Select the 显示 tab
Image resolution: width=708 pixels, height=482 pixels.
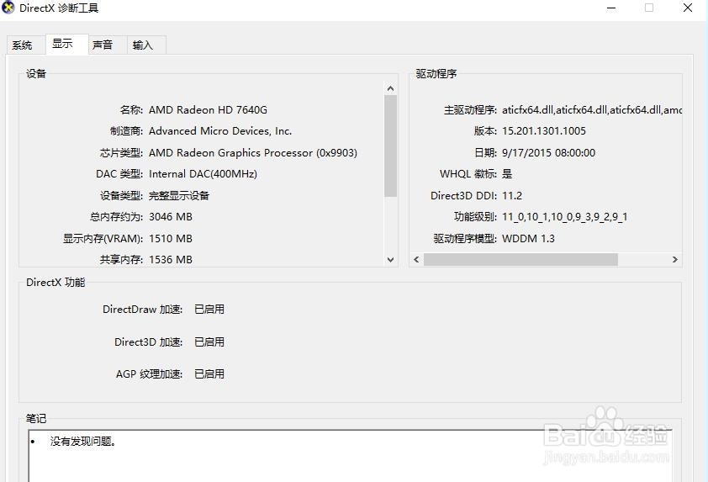pyautogui.click(x=66, y=45)
